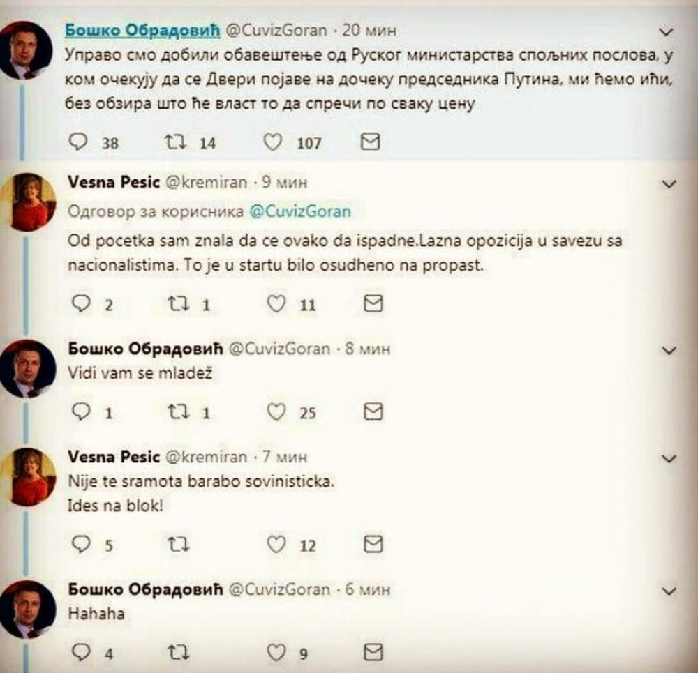698x673 pixels.
Task: Retweet the "Hahaha" tweet
Action: 172,653
